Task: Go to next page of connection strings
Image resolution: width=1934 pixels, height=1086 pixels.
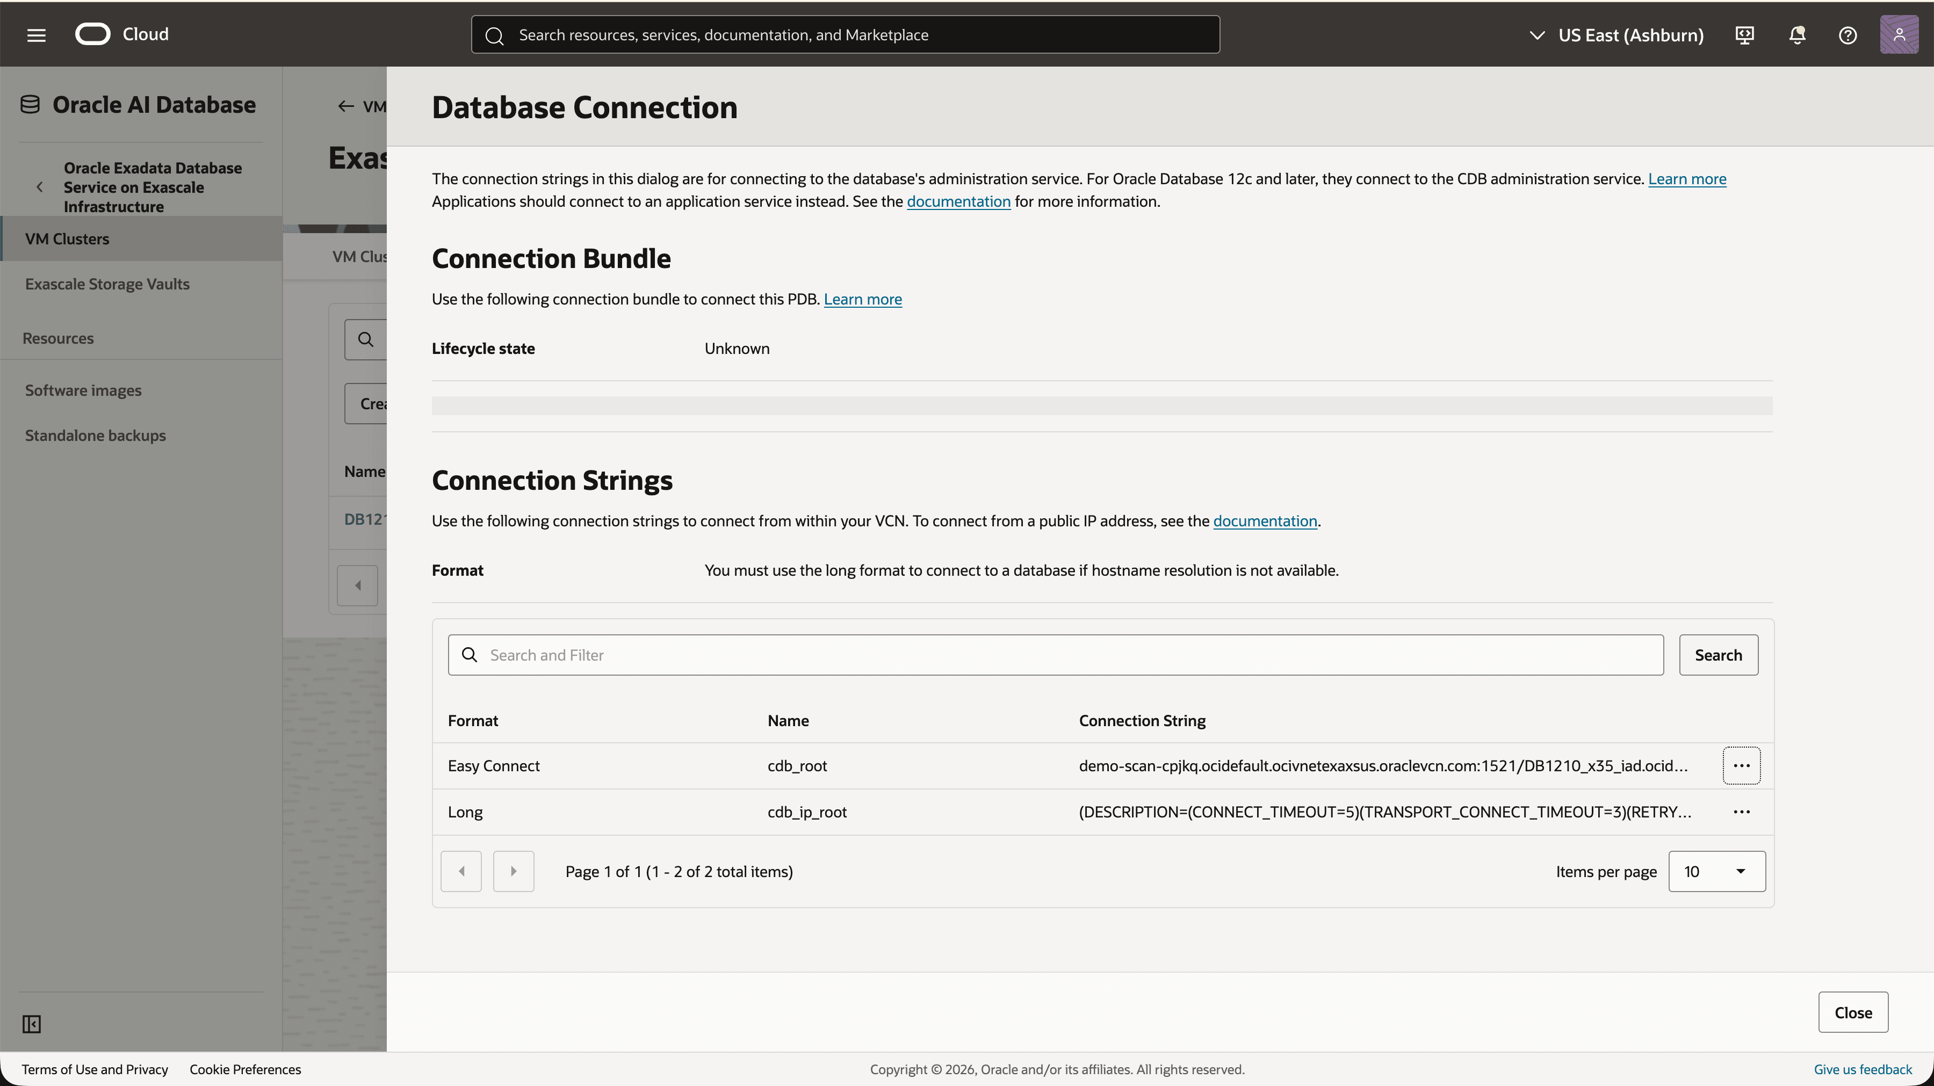Action: pos(514,871)
